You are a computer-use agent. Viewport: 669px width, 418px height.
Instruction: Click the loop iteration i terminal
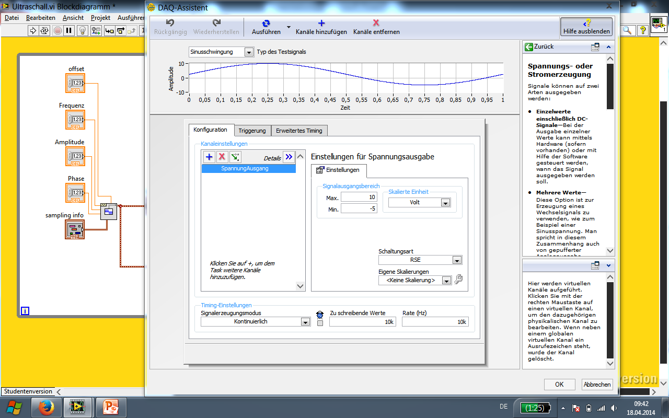click(x=25, y=311)
